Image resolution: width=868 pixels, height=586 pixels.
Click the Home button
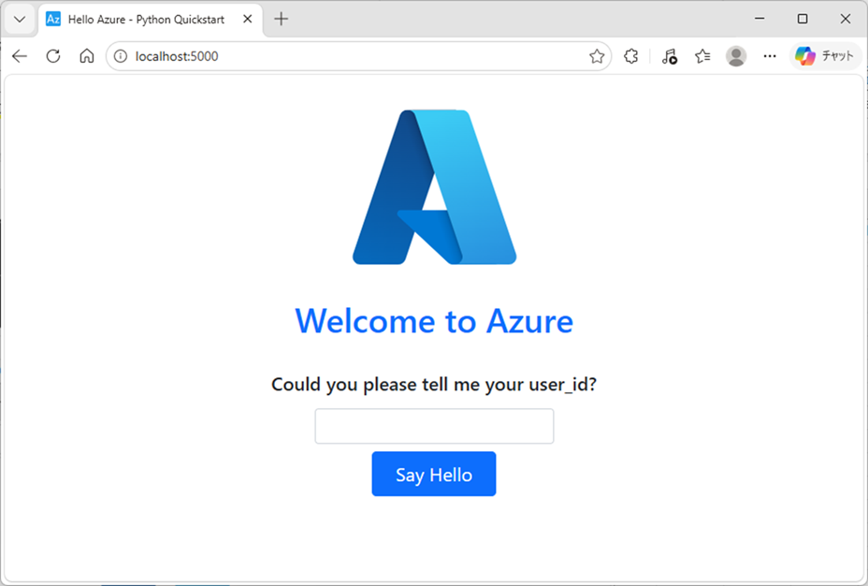pyautogui.click(x=87, y=55)
